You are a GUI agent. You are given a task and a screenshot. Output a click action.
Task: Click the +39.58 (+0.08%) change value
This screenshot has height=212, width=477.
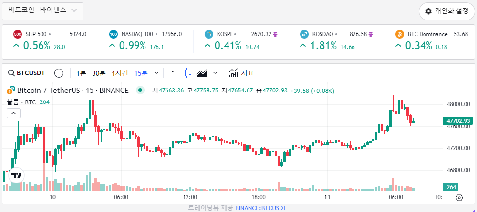coord(312,91)
